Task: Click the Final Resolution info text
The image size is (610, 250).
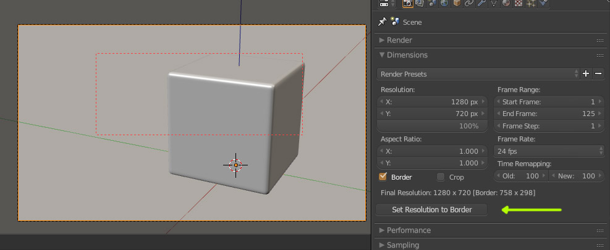Action: [x=458, y=193]
